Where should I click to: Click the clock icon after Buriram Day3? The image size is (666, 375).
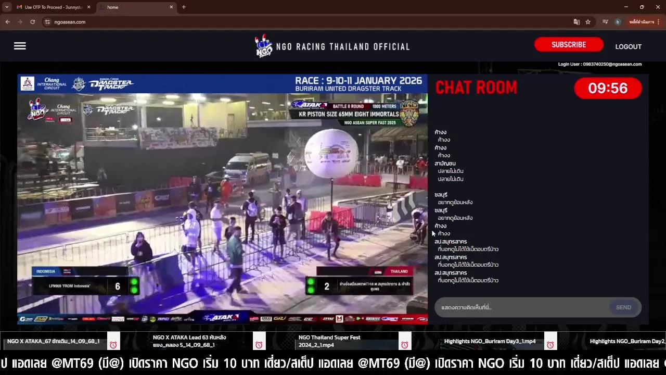tap(550, 345)
